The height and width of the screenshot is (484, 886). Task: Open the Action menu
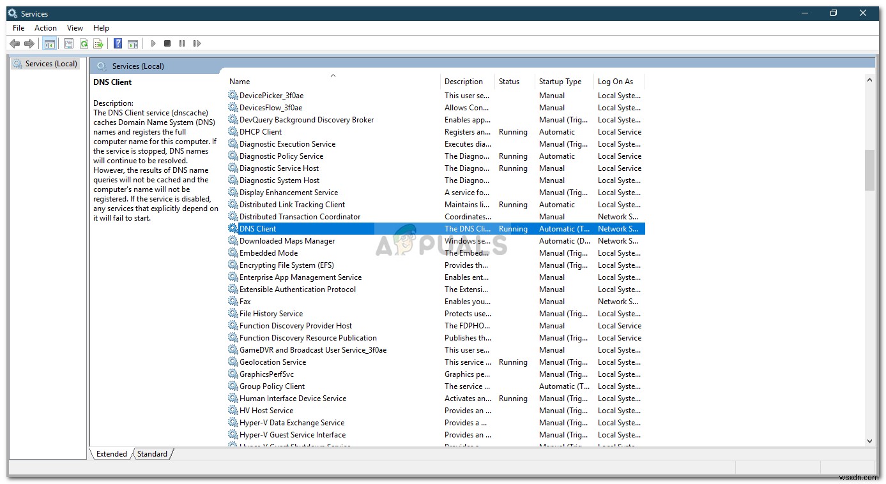[x=45, y=27]
